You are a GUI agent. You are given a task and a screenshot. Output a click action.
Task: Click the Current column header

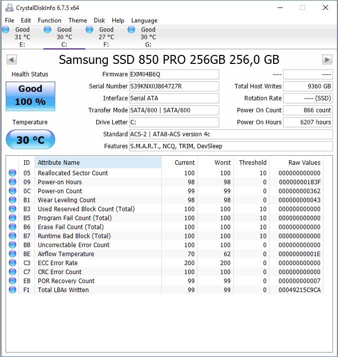(x=180, y=163)
